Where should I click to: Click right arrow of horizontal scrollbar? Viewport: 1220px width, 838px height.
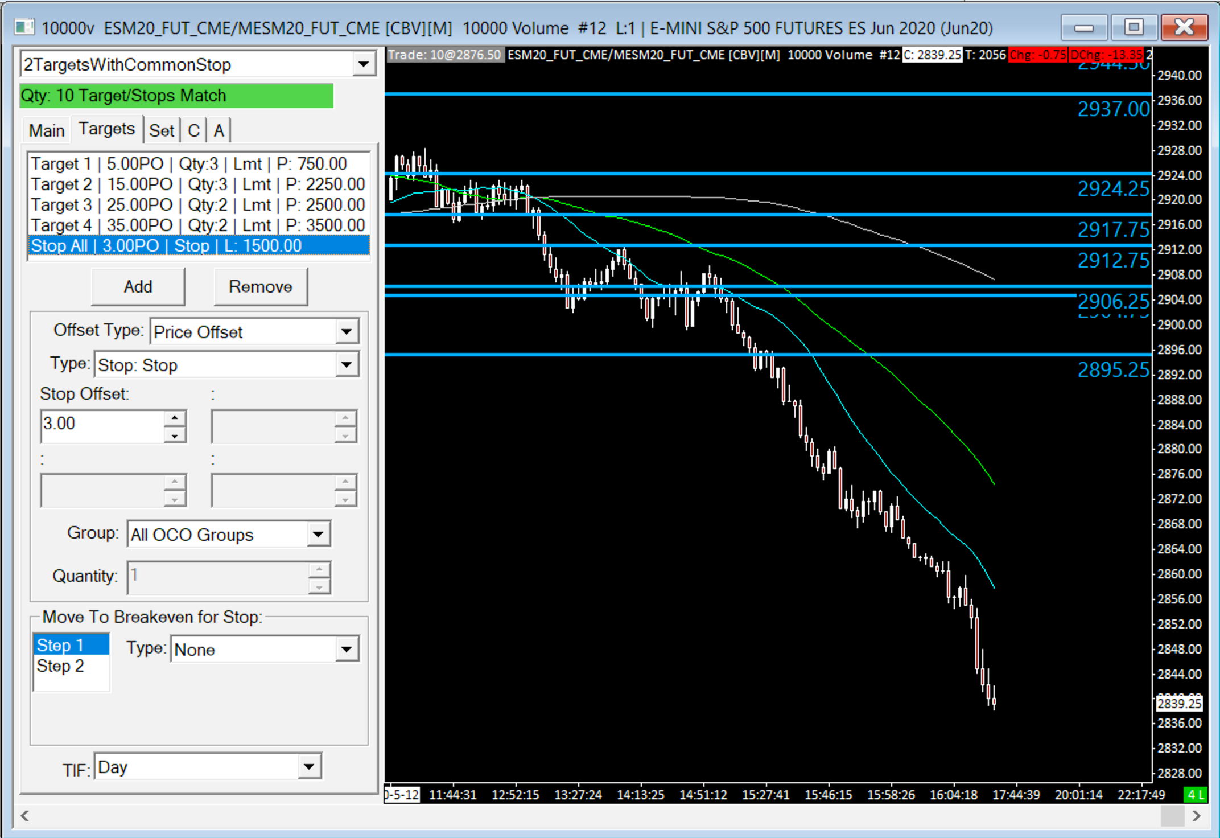[x=1196, y=816]
